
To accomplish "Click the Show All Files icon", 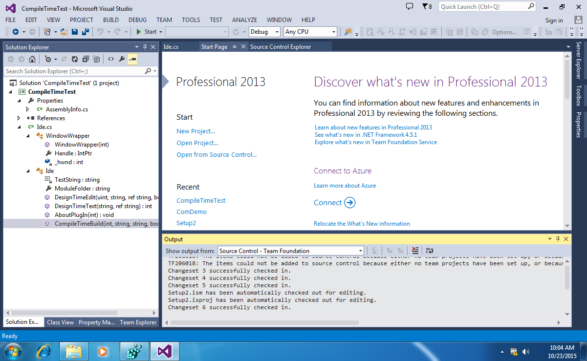I will [x=97, y=59].
